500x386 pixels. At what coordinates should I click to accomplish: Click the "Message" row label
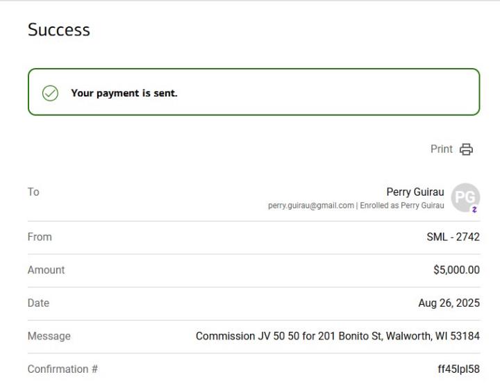(x=49, y=336)
